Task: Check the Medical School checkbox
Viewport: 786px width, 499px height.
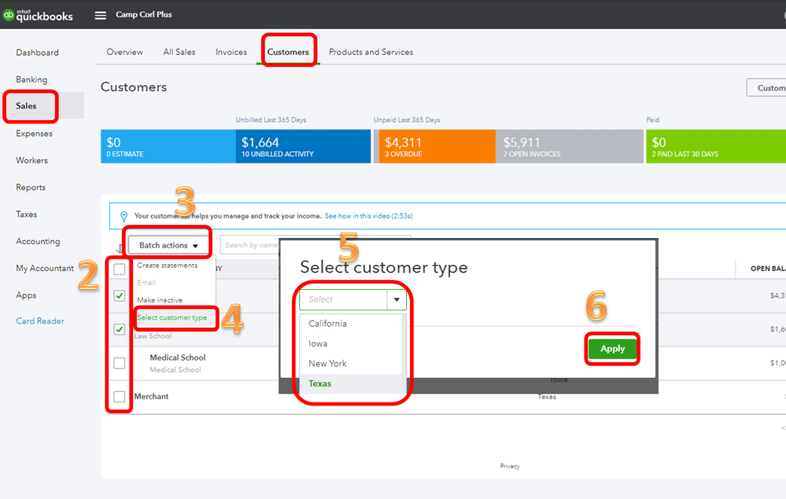Action: click(x=120, y=363)
